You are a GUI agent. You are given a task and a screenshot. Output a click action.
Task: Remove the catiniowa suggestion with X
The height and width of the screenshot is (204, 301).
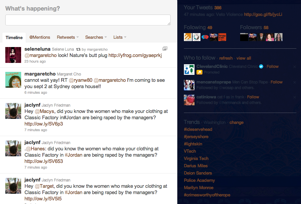(x=294, y=97)
